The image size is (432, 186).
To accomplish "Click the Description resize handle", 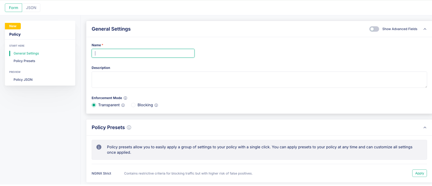I will (x=426, y=86).
